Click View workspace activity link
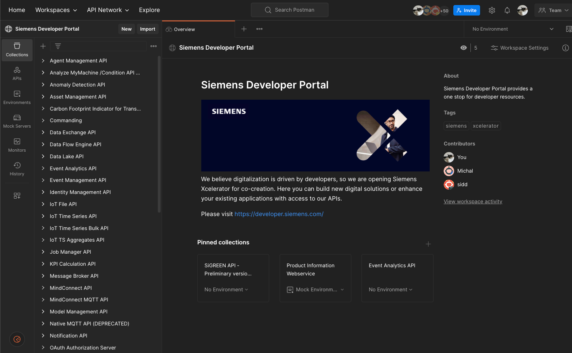The width and height of the screenshot is (572, 353). [473, 202]
